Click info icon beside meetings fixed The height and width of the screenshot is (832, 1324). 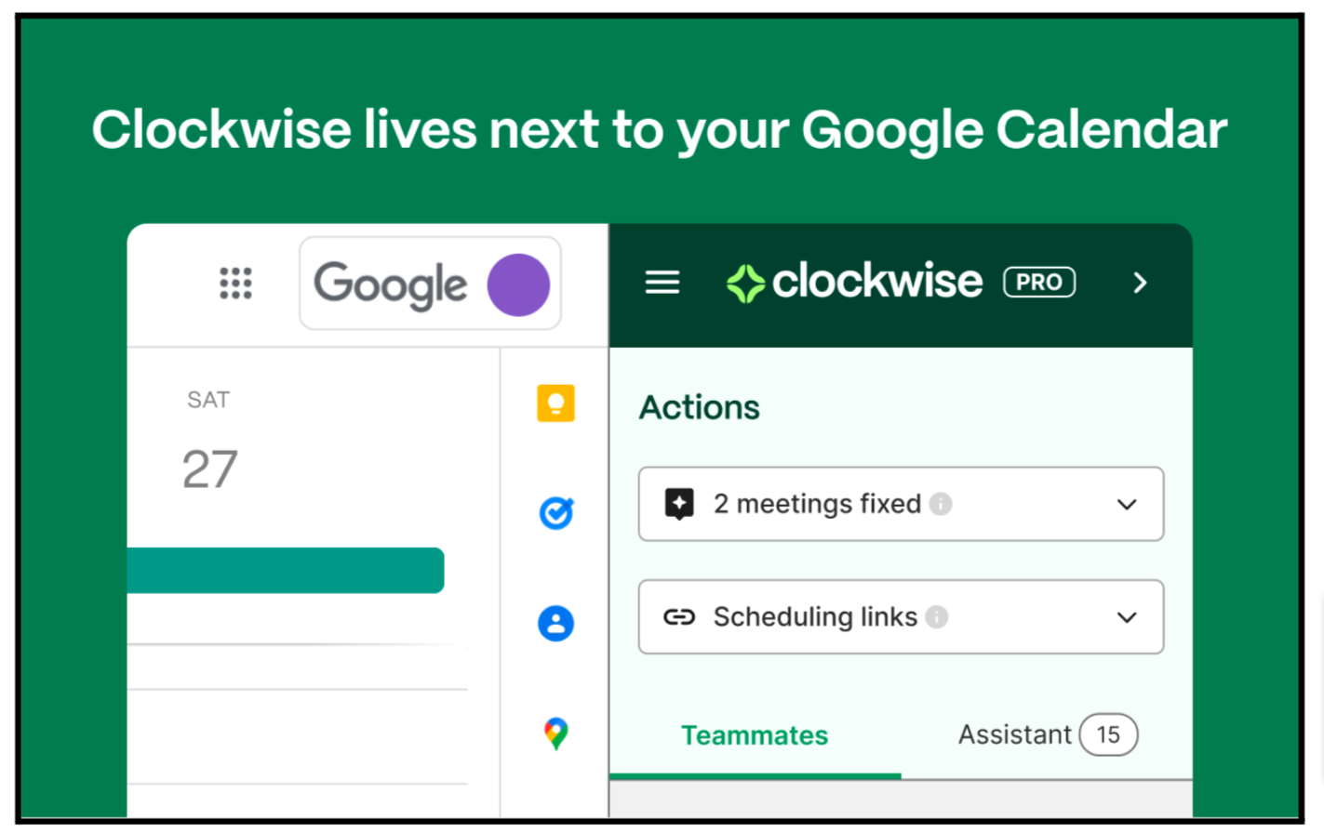pyautogui.click(x=941, y=504)
